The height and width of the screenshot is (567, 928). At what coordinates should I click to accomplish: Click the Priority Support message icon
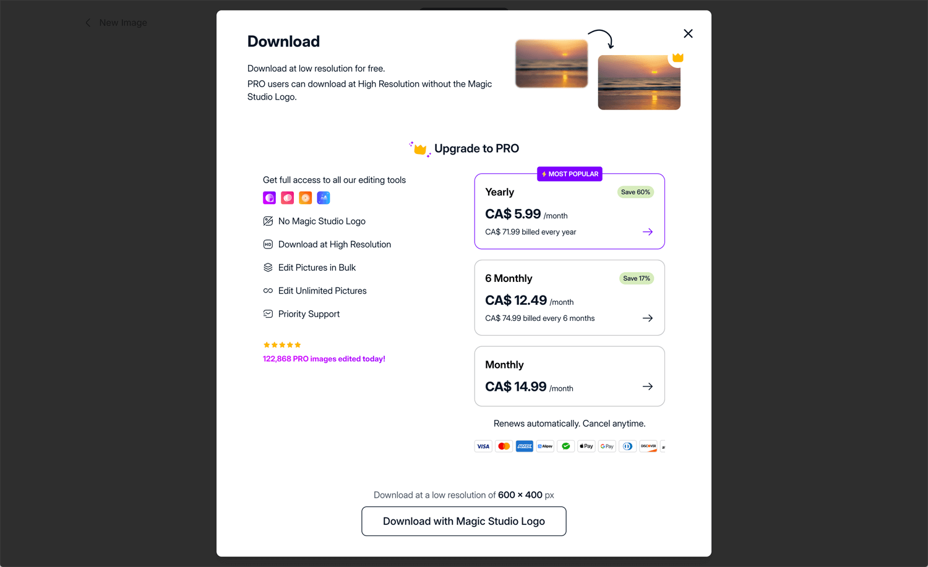pyautogui.click(x=268, y=314)
